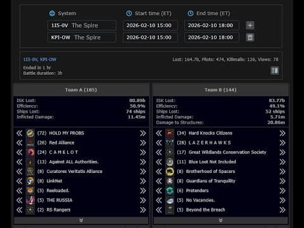This screenshot has width=304, height=228.
Task: Move Curatores Veritatis Alliance right
Action: coord(143,172)
